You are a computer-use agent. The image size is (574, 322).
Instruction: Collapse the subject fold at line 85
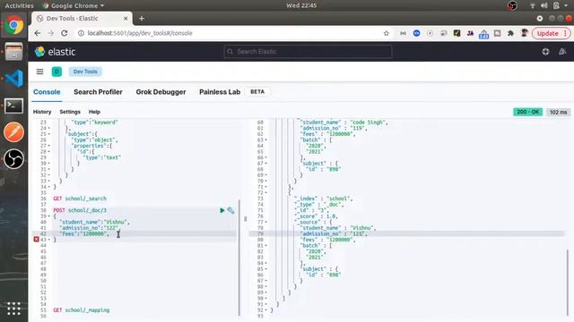[x=265, y=268]
